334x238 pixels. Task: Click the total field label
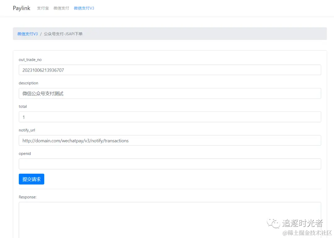tap(23, 107)
